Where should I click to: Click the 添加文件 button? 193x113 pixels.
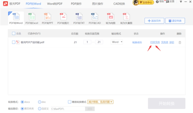(154, 21)
